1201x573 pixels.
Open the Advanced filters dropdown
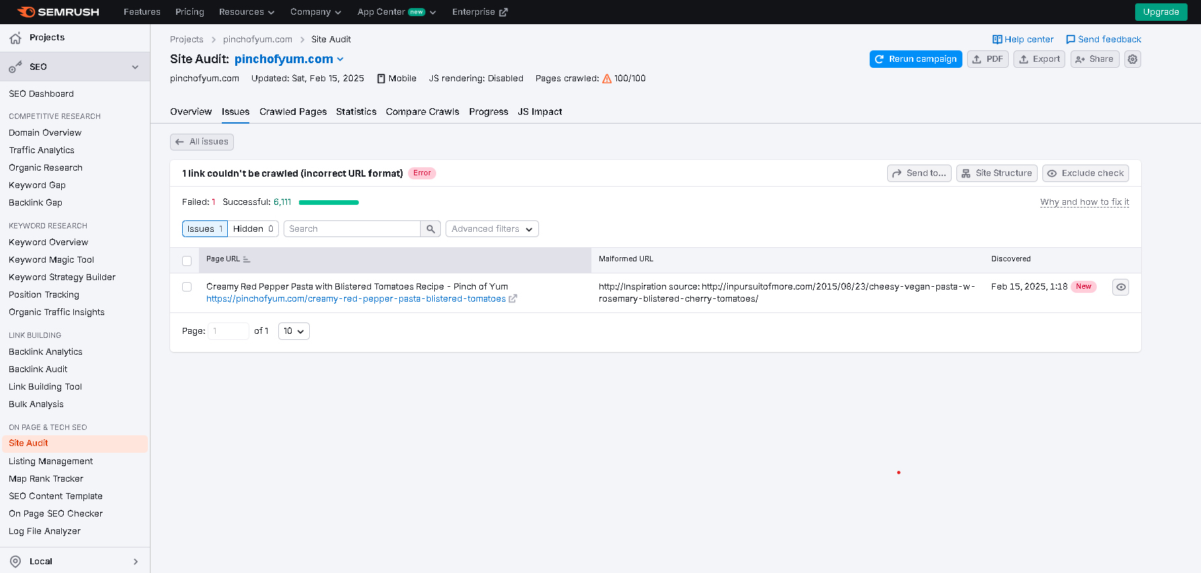click(x=492, y=229)
